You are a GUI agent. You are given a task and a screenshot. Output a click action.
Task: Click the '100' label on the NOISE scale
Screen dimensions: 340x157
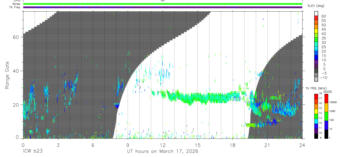click(331, 120)
